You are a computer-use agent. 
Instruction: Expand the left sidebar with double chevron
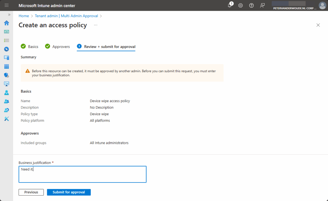tap(9, 15)
